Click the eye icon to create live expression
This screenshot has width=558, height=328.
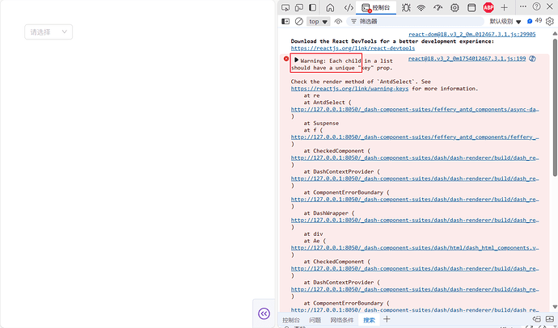338,21
